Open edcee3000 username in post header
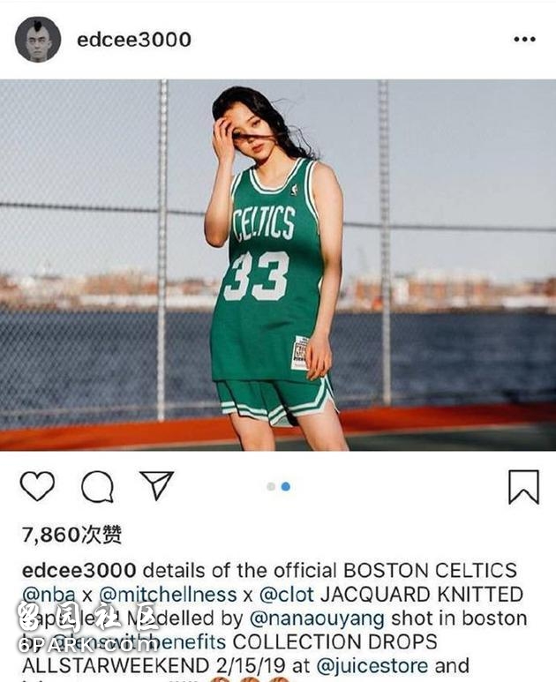 (x=134, y=40)
